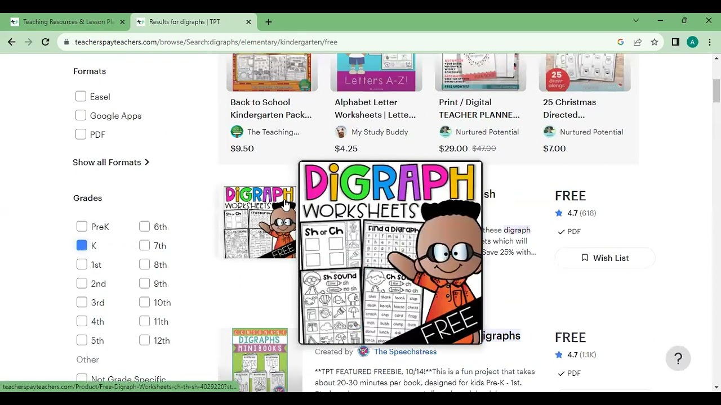Open My Study Buddy seller name
This screenshot has width=721, height=405.
(x=380, y=132)
